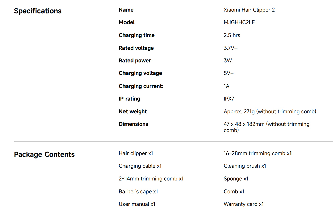The width and height of the screenshot is (333, 214).
Task: Click the Rated voltage label
Action: [x=136, y=48]
